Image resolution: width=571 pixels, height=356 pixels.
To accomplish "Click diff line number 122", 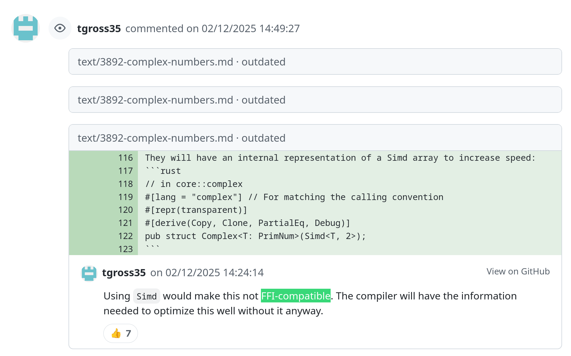I will [125, 236].
